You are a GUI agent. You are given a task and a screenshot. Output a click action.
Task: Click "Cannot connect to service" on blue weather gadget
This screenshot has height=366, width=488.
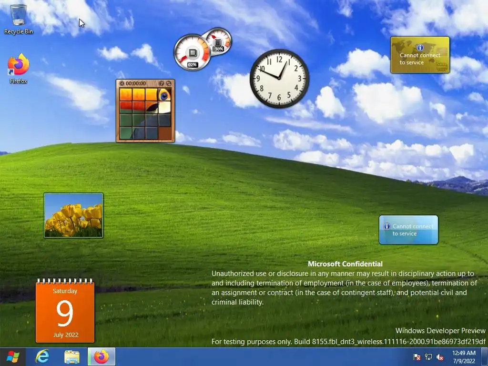tap(413, 230)
